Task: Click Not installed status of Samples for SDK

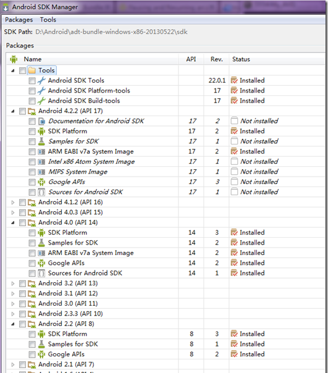Action: [x=259, y=141]
